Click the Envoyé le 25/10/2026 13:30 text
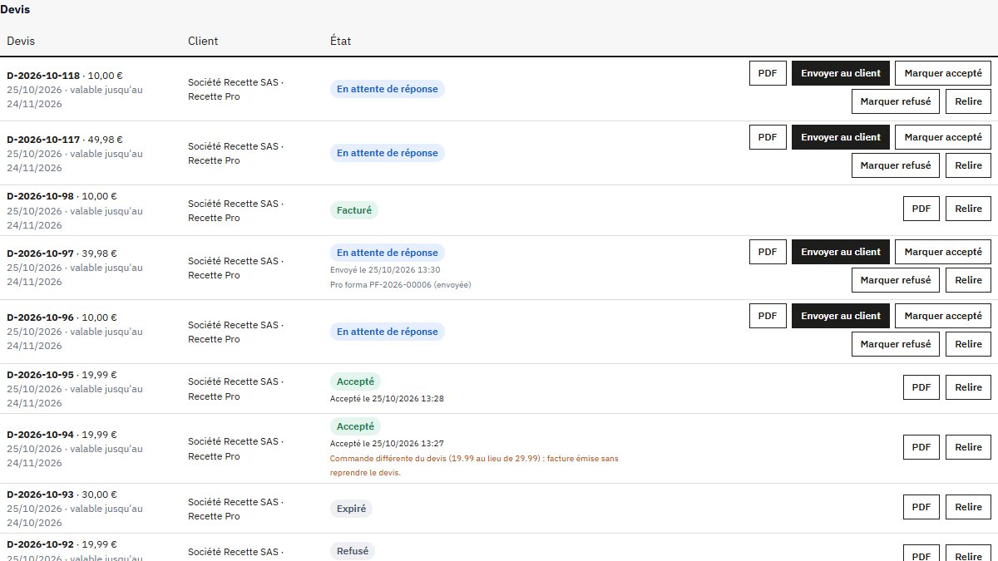The height and width of the screenshot is (561, 998). click(x=385, y=270)
